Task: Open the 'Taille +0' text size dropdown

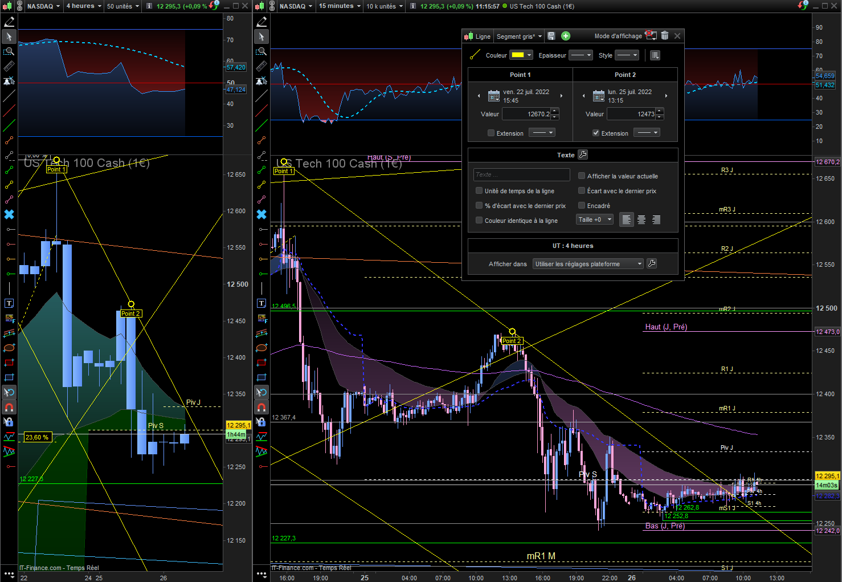Action: 595,219
